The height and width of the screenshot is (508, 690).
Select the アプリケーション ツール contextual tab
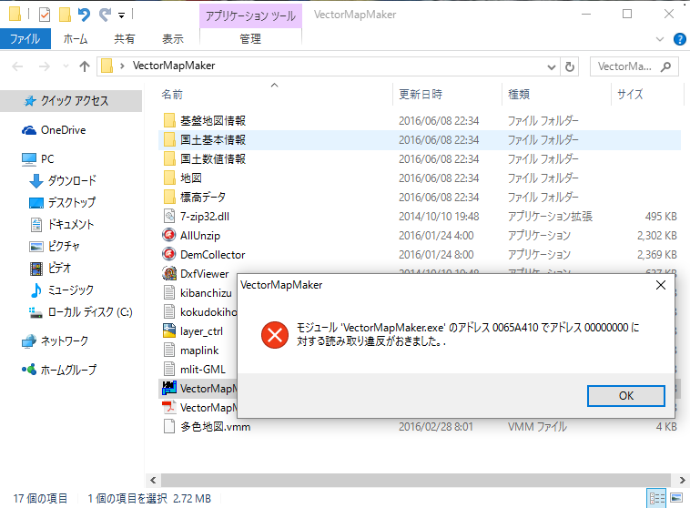click(250, 15)
